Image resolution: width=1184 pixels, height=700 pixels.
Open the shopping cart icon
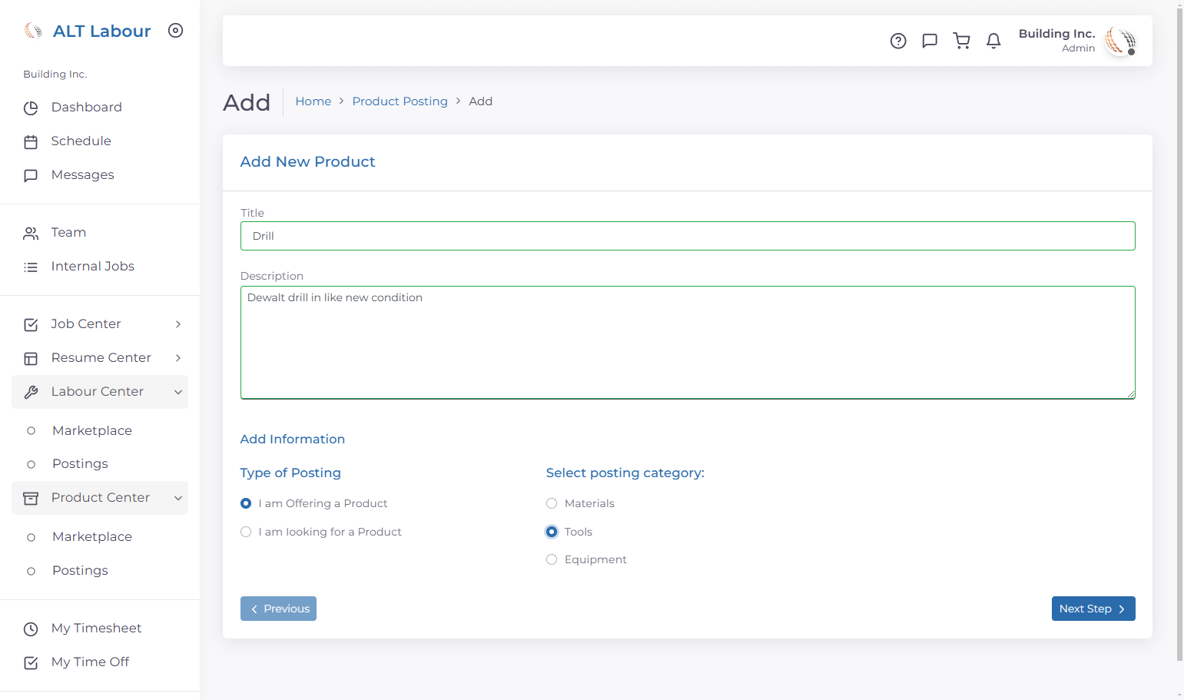(x=961, y=41)
